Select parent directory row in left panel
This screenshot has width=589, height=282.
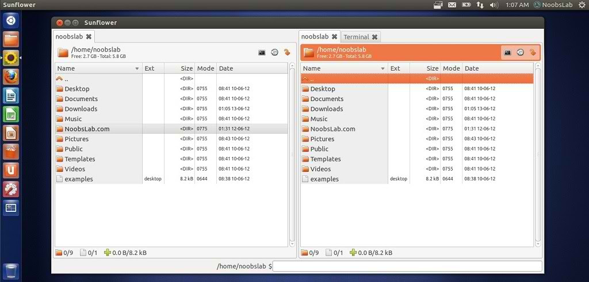[x=171, y=79]
